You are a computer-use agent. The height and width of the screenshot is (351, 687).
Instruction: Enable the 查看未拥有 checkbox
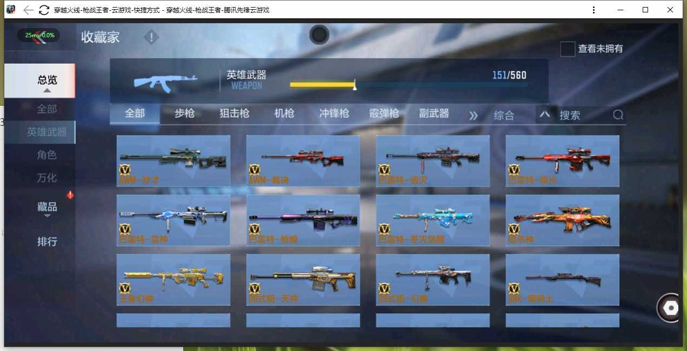pos(567,49)
